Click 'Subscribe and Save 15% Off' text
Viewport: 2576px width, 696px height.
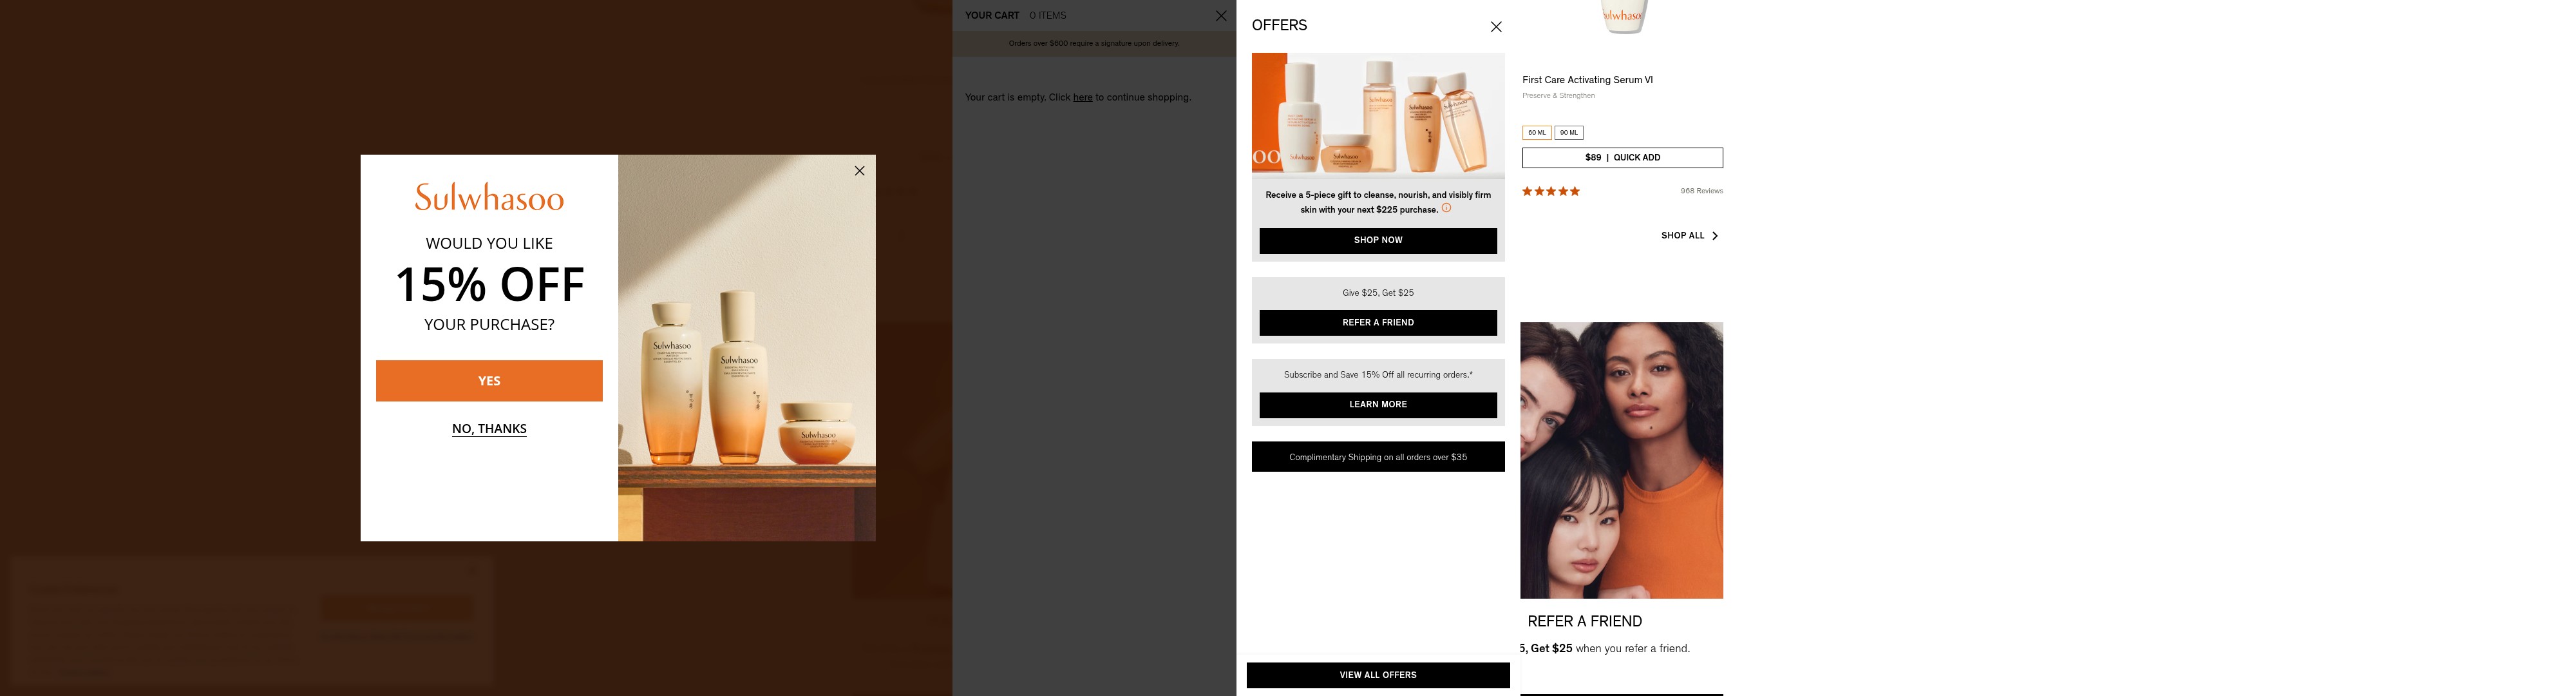[x=1378, y=375]
